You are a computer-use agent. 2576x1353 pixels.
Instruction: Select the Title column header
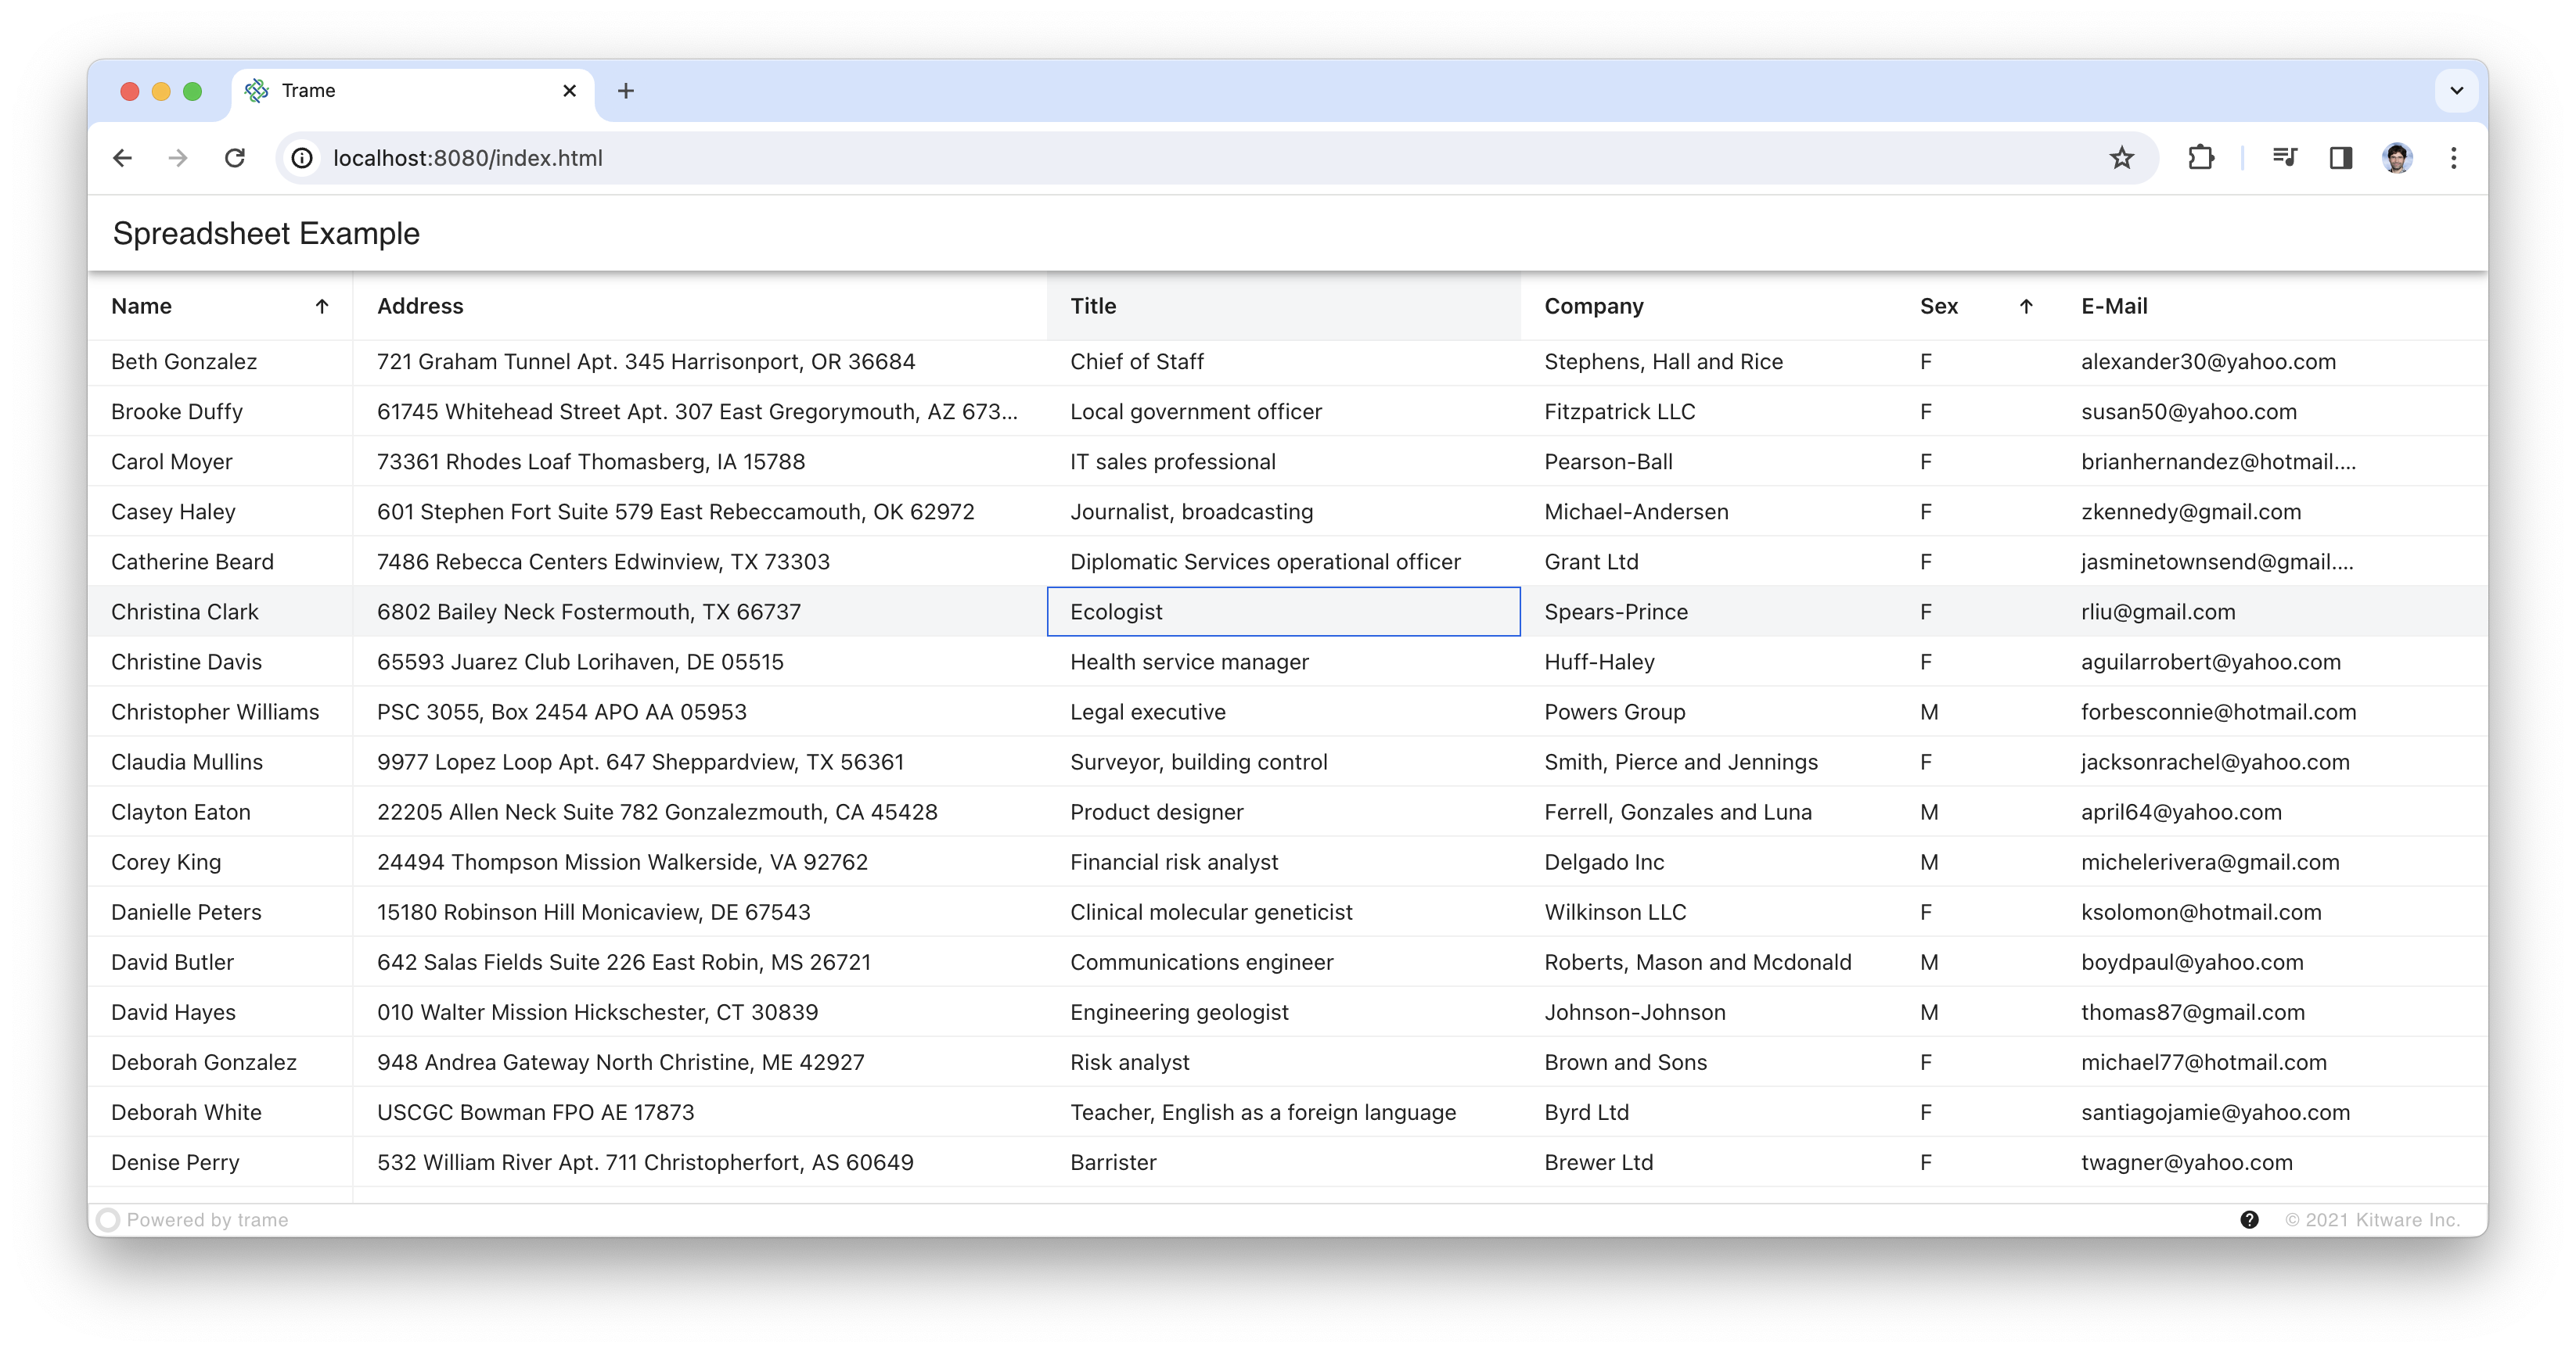coord(1092,305)
